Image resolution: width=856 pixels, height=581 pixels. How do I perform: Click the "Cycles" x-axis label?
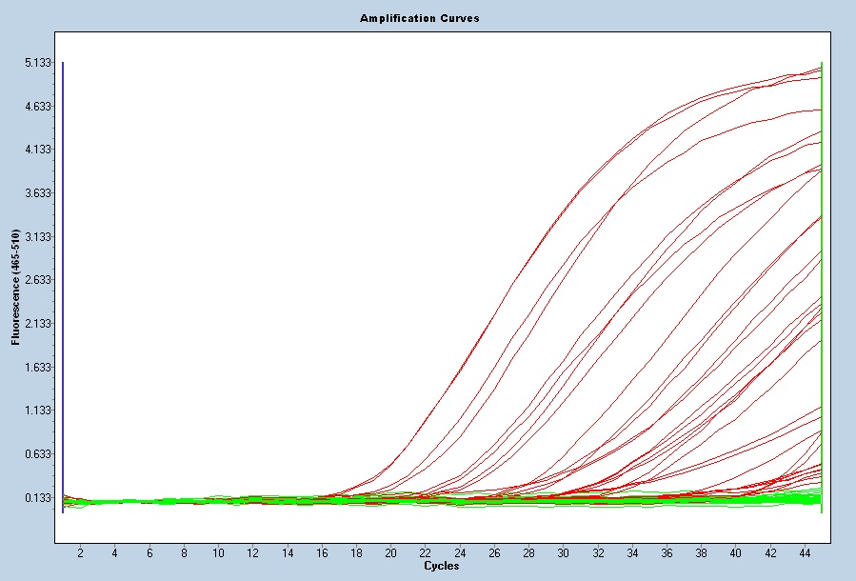tap(441, 566)
